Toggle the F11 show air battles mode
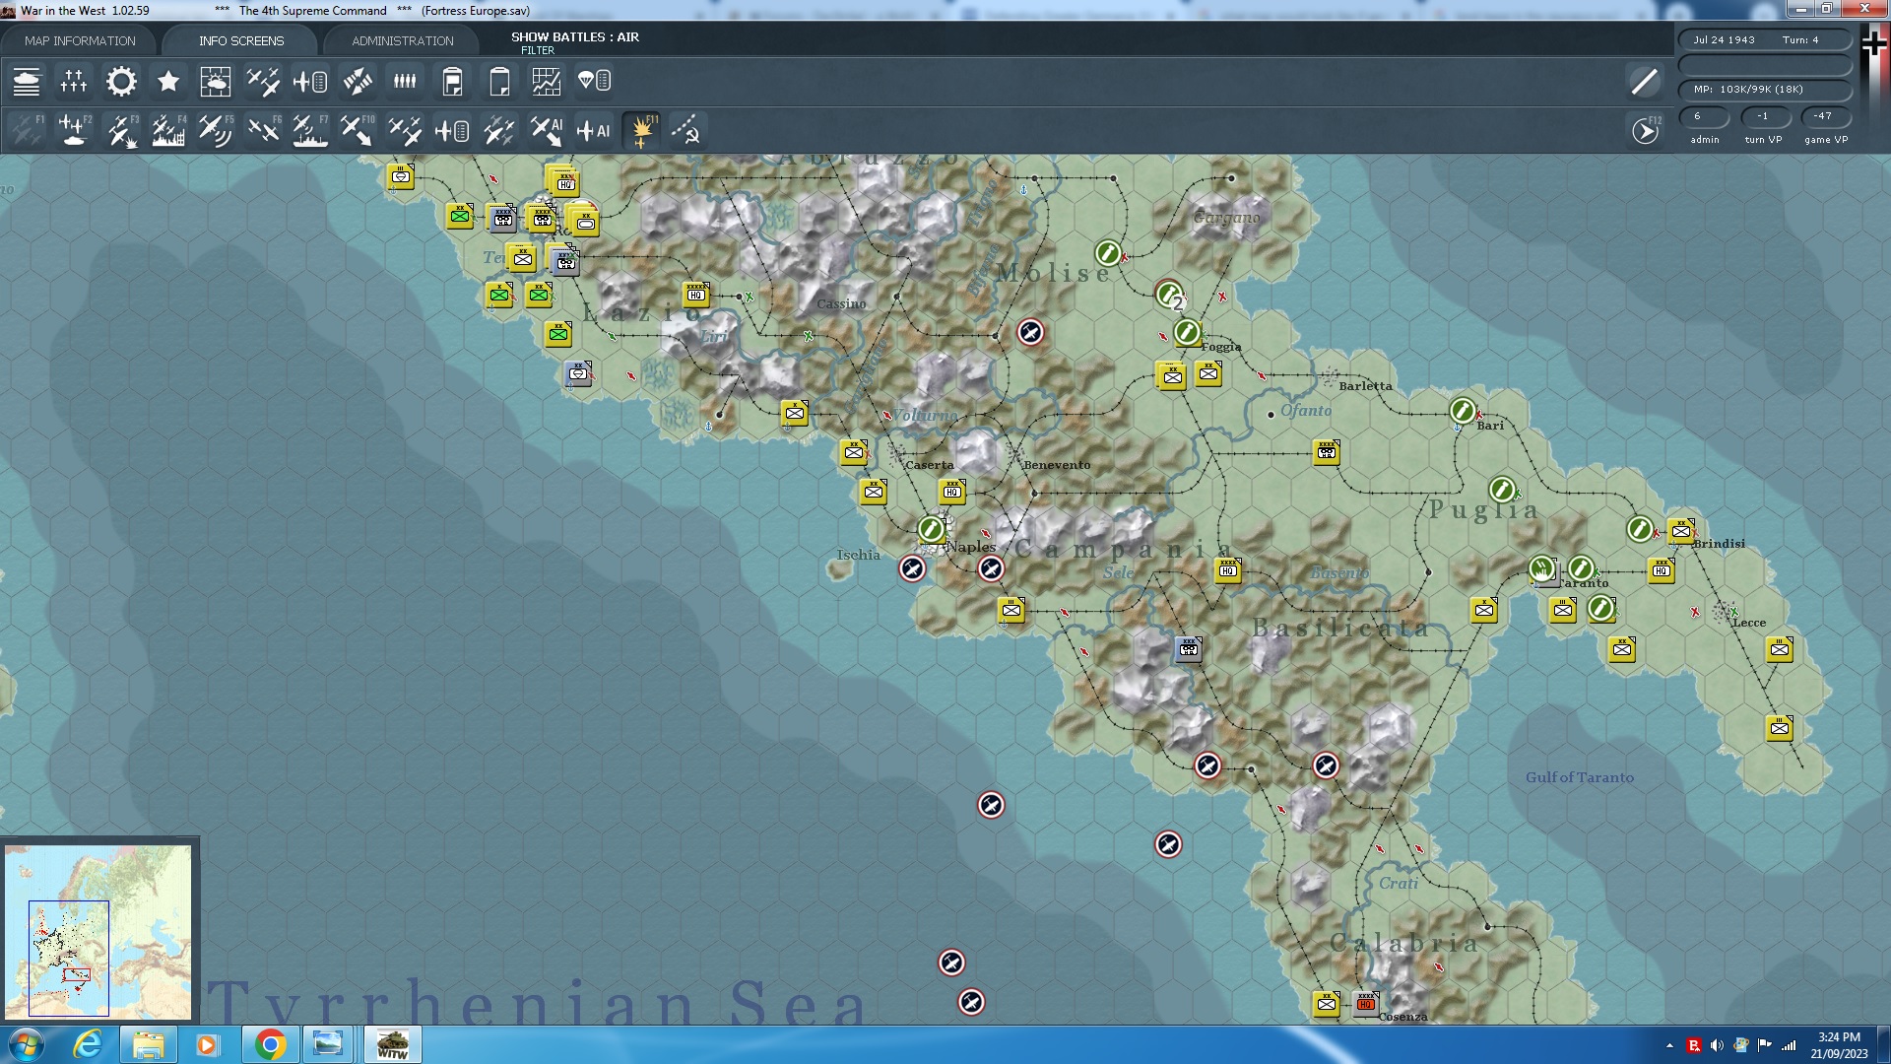The width and height of the screenshot is (1891, 1064). tap(641, 131)
